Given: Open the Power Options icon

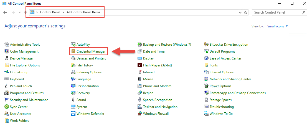Looking at the screenshot, I should coord(206,86).
